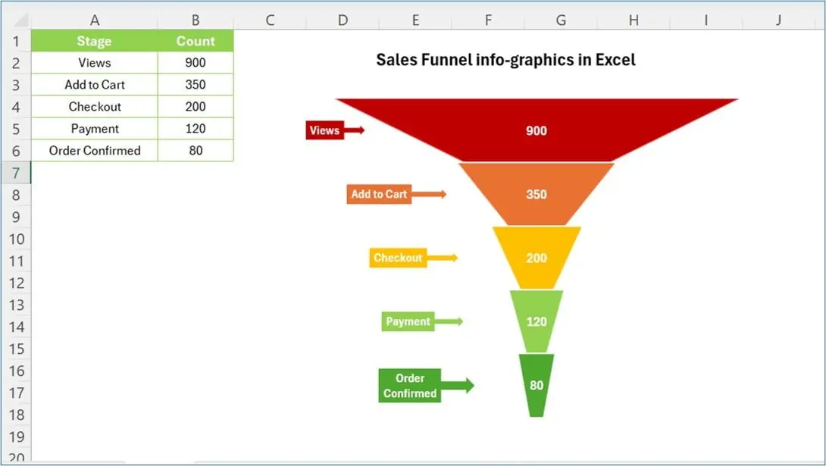The width and height of the screenshot is (826, 466).
Task: Click the row 7 header
Action: [16, 173]
